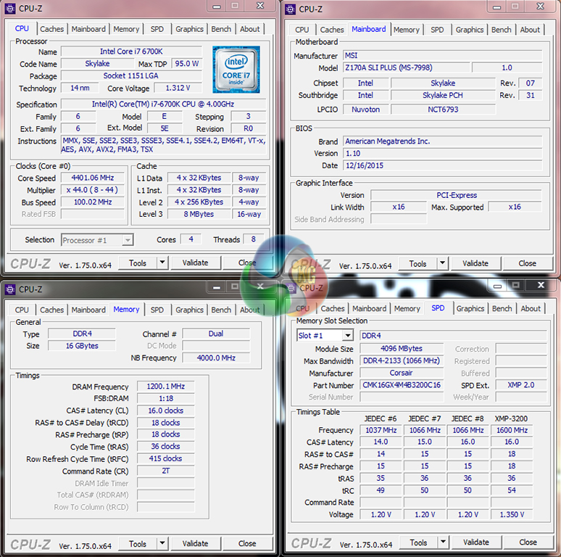Click Max Bandwidth DDR4-2133 (1066 MHz)
This screenshot has width=561, height=557.
click(402, 360)
